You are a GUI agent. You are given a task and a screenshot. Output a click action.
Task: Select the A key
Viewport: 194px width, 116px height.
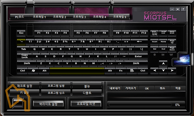(37, 57)
